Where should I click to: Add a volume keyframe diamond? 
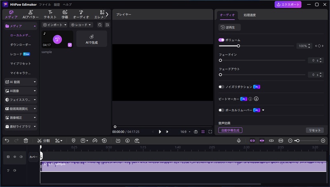coord(319,46)
